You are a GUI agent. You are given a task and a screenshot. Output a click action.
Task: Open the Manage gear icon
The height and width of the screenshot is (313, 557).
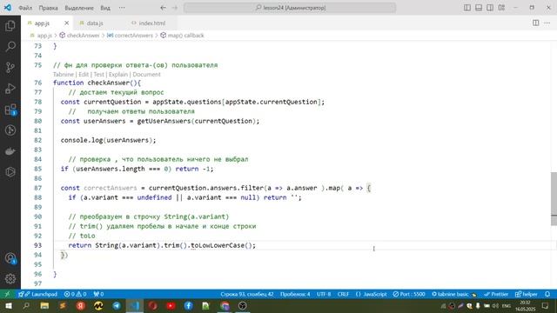[10, 279]
